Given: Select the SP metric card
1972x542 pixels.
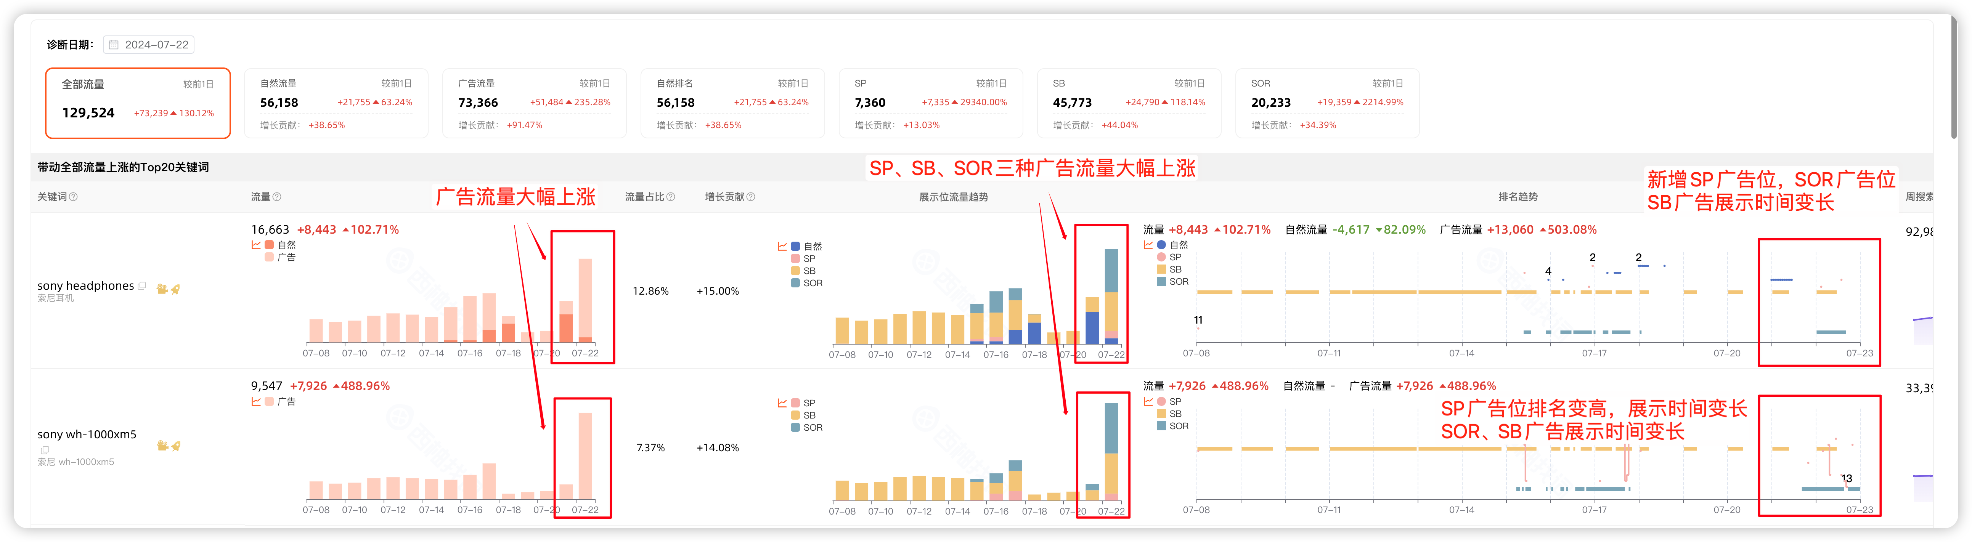Looking at the screenshot, I should 931,103.
